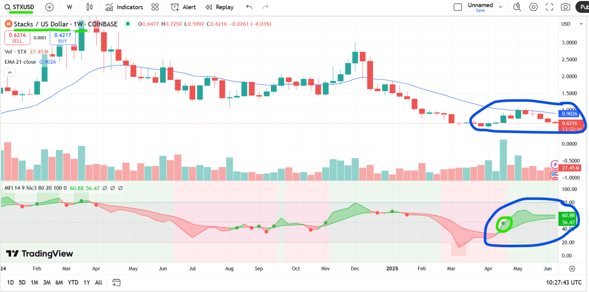This screenshot has height=292, width=589.
Task: Set the date range to 1M
Action: click(x=34, y=282)
